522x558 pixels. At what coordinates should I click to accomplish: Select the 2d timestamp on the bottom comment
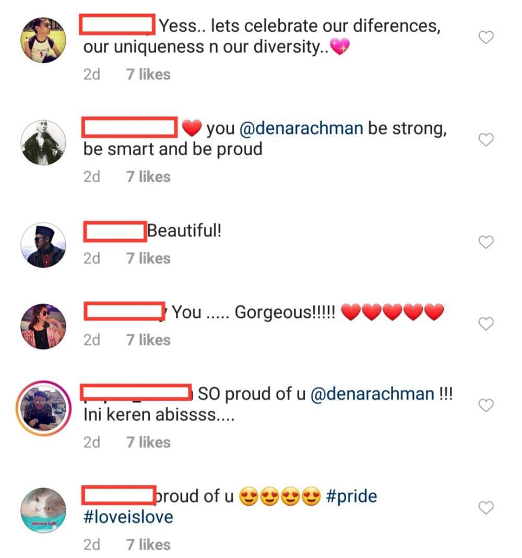[93, 544]
